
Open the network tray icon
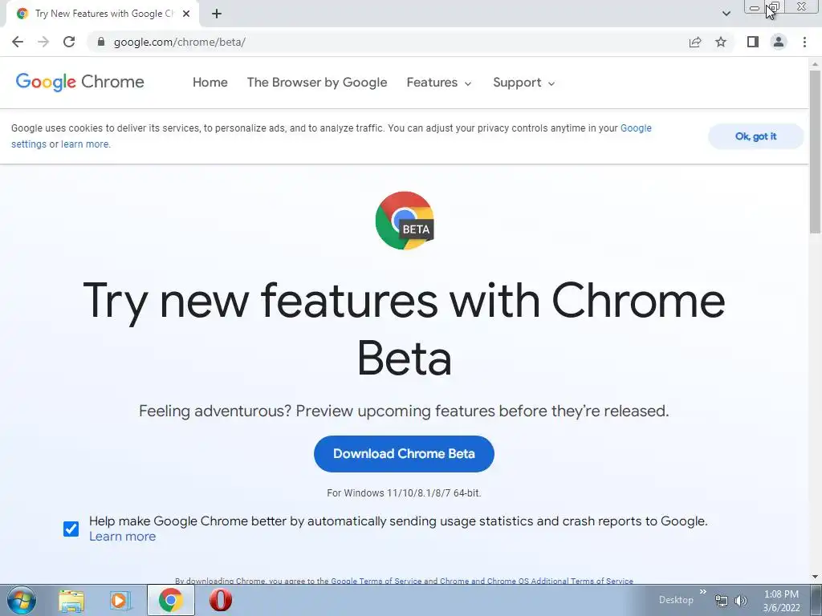[722, 601]
